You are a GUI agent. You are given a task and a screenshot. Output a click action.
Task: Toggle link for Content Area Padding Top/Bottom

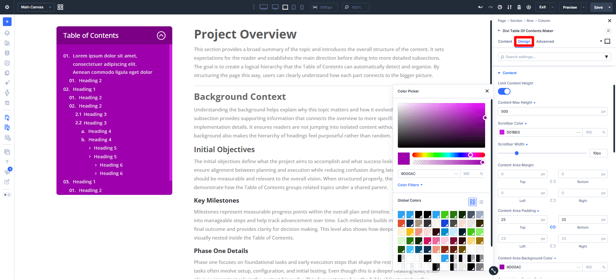pyautogui.click(x=553, y=227)
